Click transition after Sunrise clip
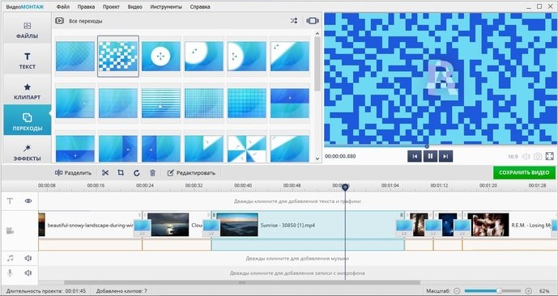 pyautogui.click(x=405, y=228)
